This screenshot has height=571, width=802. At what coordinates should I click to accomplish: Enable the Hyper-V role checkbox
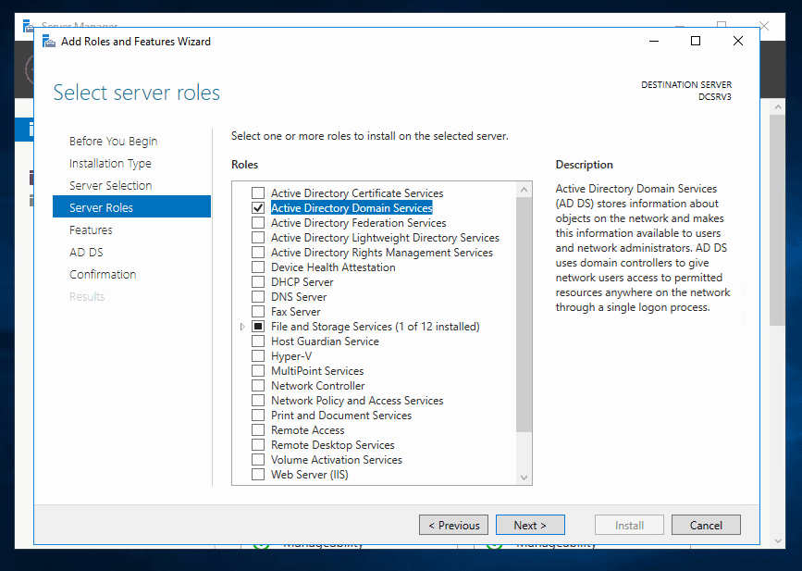click(258, 356)
